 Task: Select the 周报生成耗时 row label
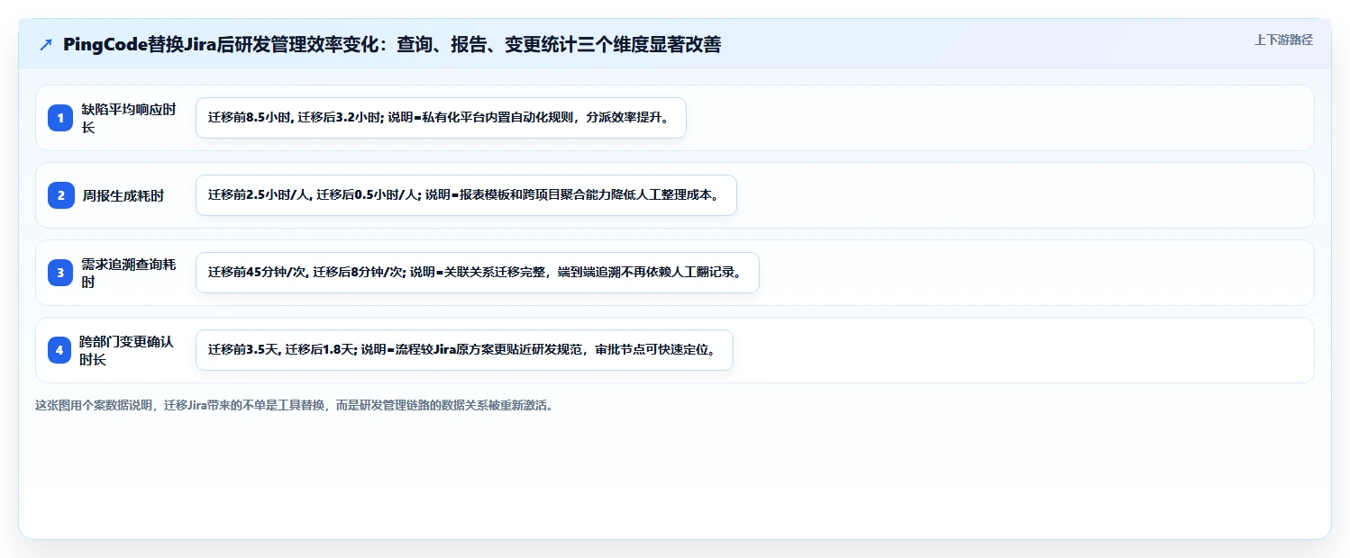point(123,195)
